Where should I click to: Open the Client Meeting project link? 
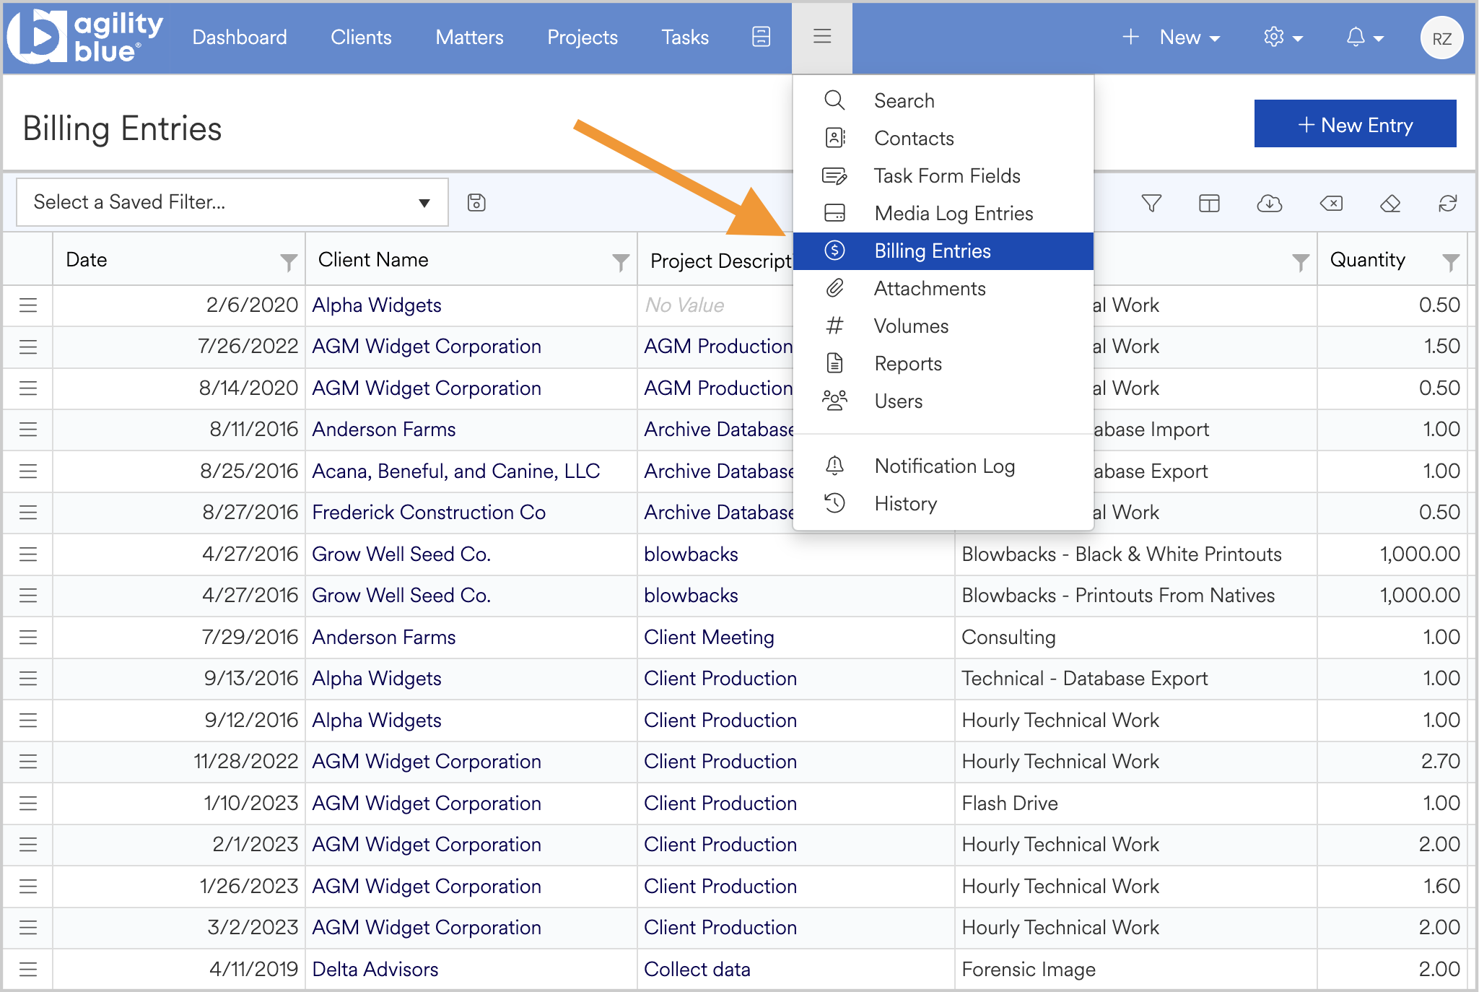click(x=709, y=638)
